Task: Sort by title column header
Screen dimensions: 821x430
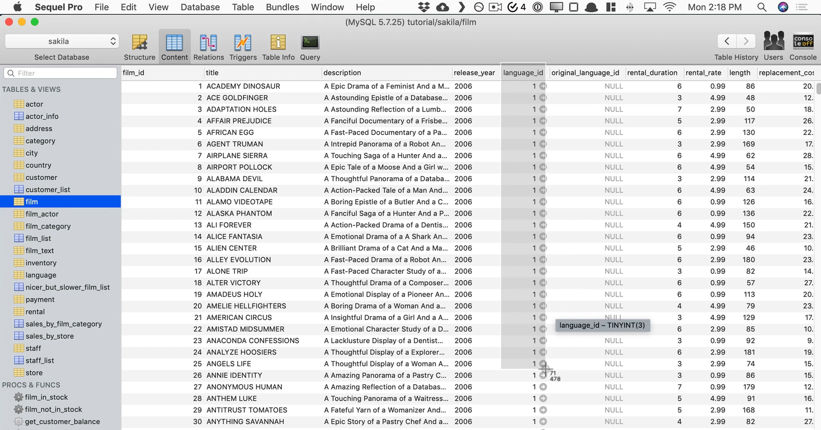Action: (x=262, y=73)
